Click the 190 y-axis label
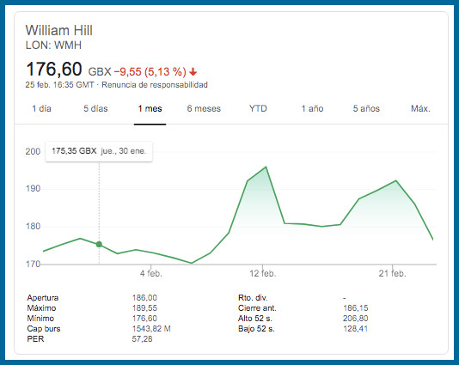The height and width of the screenshot is (365, 459). click(33, 189)
